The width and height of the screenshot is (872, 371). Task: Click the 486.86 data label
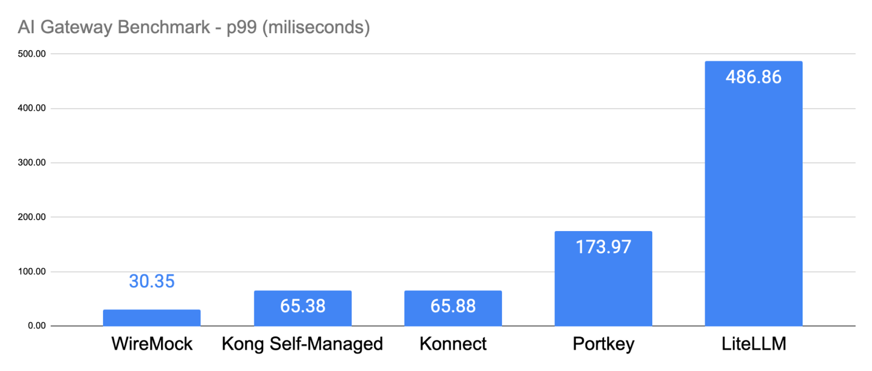pos(753,77)
